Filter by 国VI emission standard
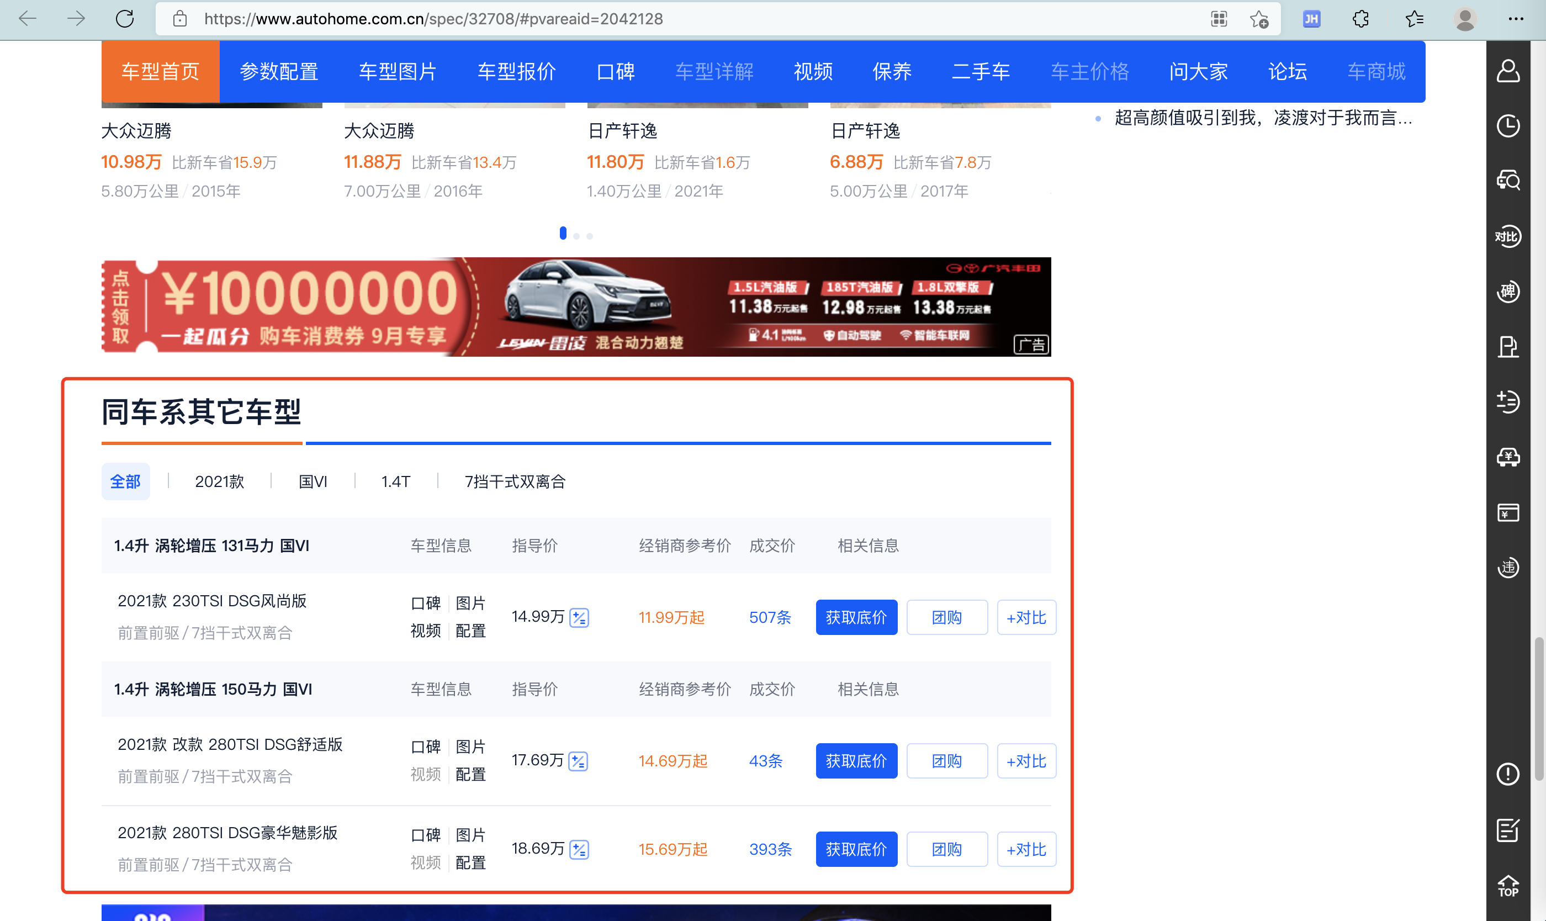Viewport: 1546px width, 921px height. (x=313, y=481)
